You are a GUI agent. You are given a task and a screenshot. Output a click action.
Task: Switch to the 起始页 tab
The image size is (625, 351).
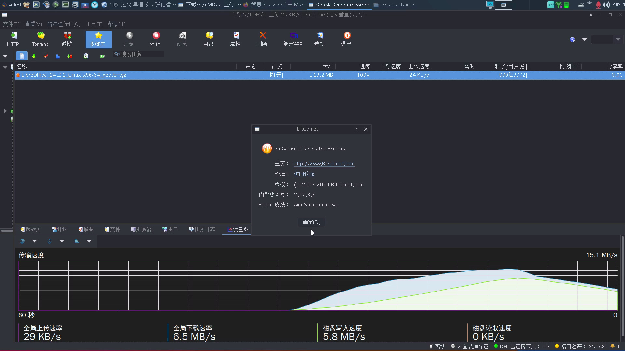tap(31, 229)
